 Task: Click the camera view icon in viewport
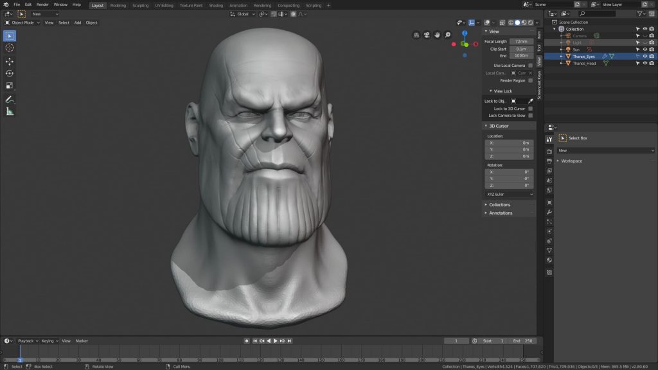click(427, 35)
